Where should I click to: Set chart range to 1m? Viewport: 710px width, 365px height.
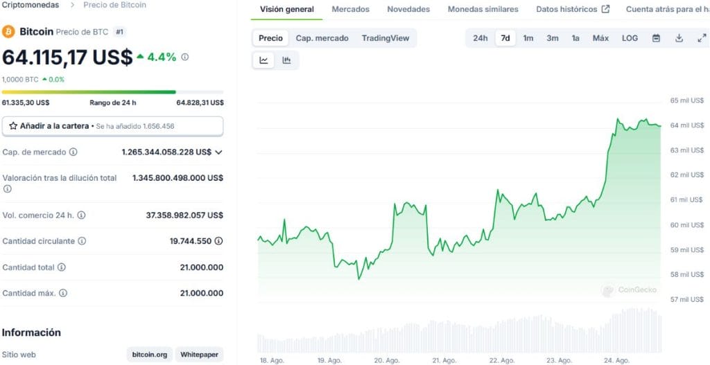[x=528, y=39]
